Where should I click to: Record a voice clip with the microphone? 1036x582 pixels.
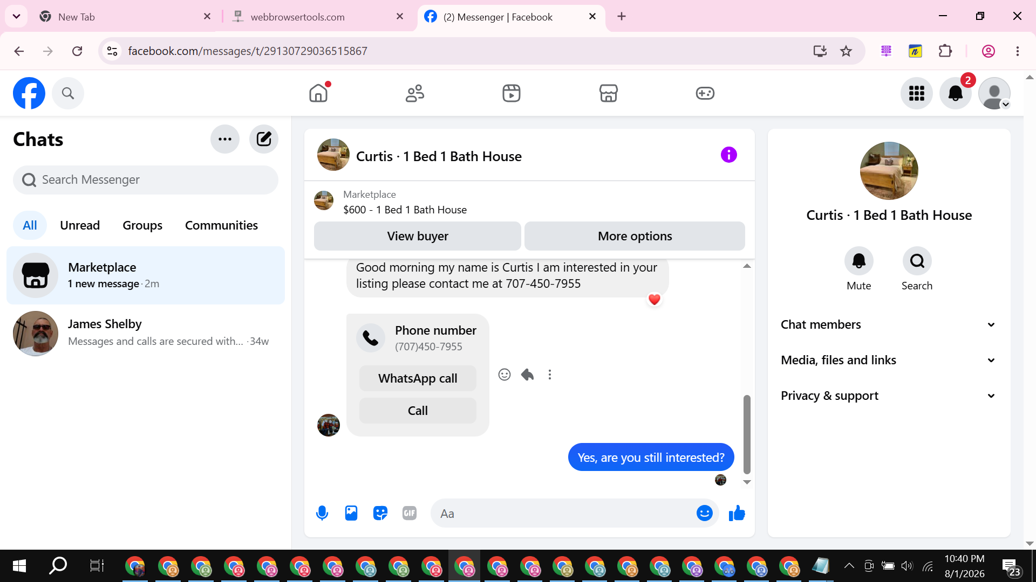click(322, 513)
